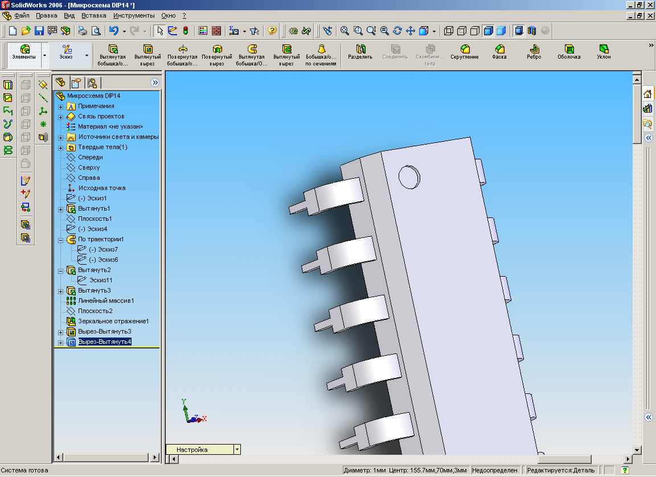This screenshot has height=477, width=656.
Task: Click the Print icon
Action: (x=83, y=31)
